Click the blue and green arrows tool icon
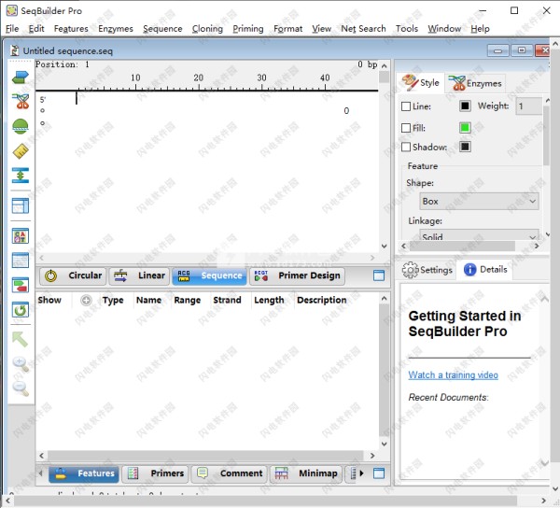This screenshot has width=560, height=508. pos(21,77)
